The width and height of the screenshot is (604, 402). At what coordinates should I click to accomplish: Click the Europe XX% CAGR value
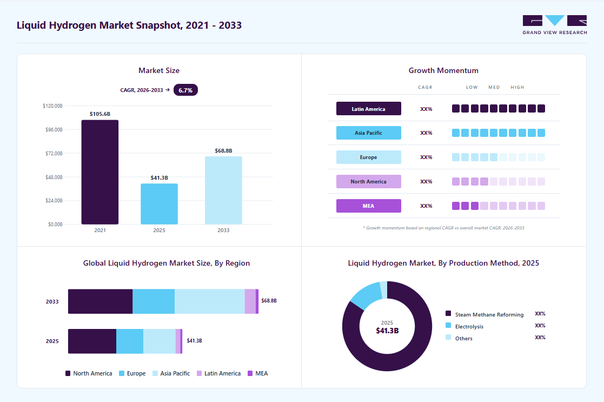click(426, 157)
